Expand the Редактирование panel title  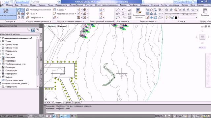pyautogui.click(x=148, y=21)
